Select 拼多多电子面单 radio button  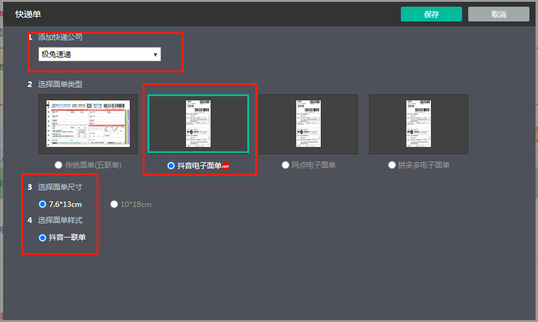tap(392, 165)
